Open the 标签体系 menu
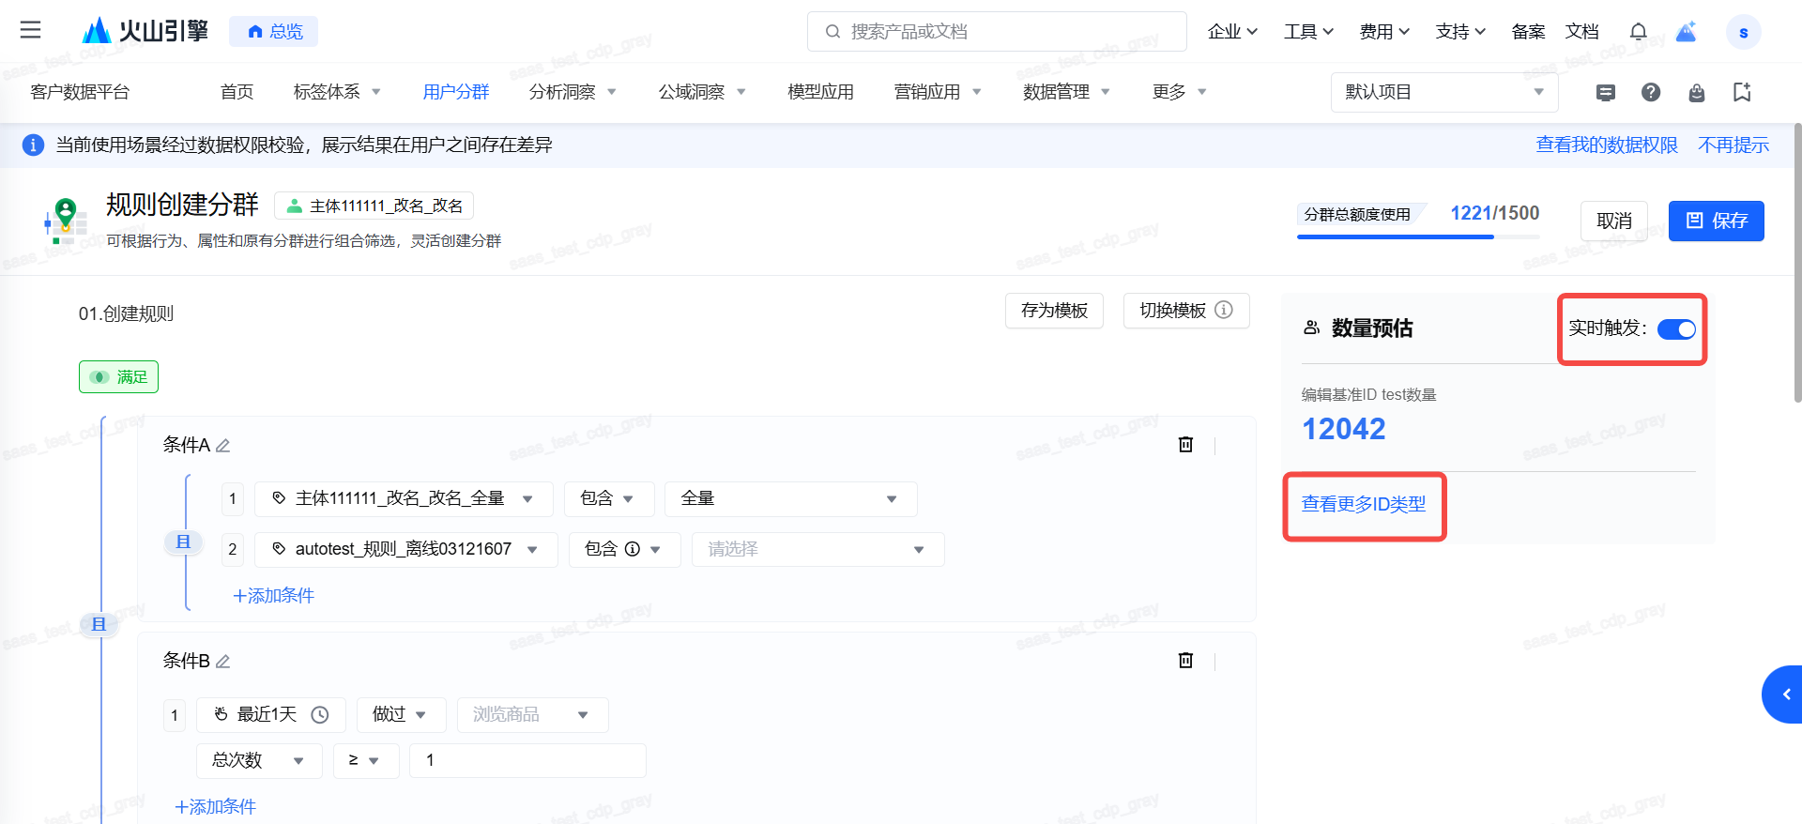The image size is (1802, 824). 337,92
